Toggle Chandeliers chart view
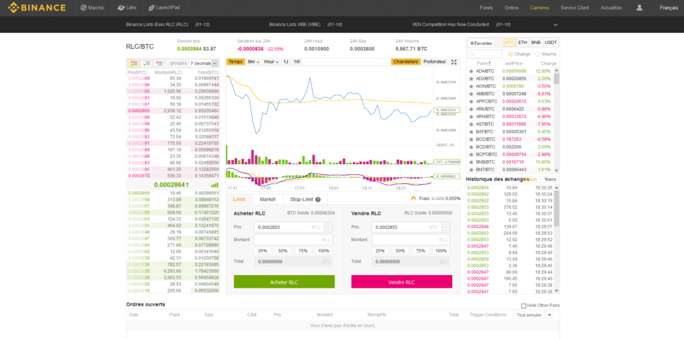The height and width of the screenshot is (339, 684). 405,62
